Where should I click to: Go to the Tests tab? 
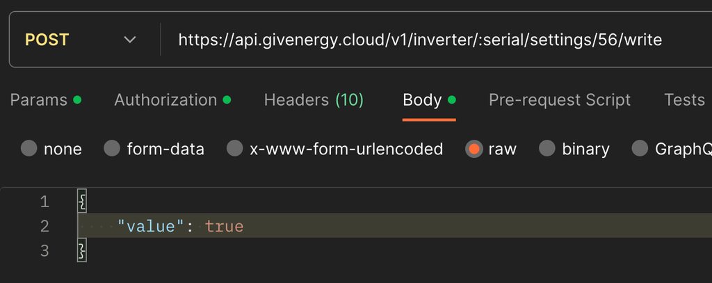coord(684,100)
